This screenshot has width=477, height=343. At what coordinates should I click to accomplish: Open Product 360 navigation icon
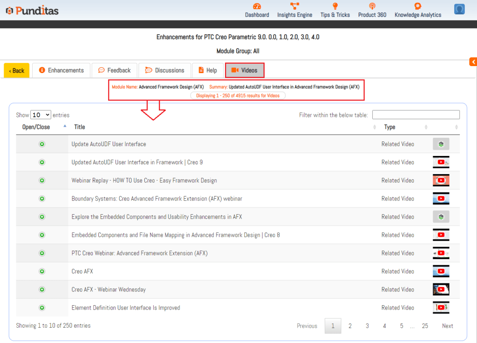372,7
